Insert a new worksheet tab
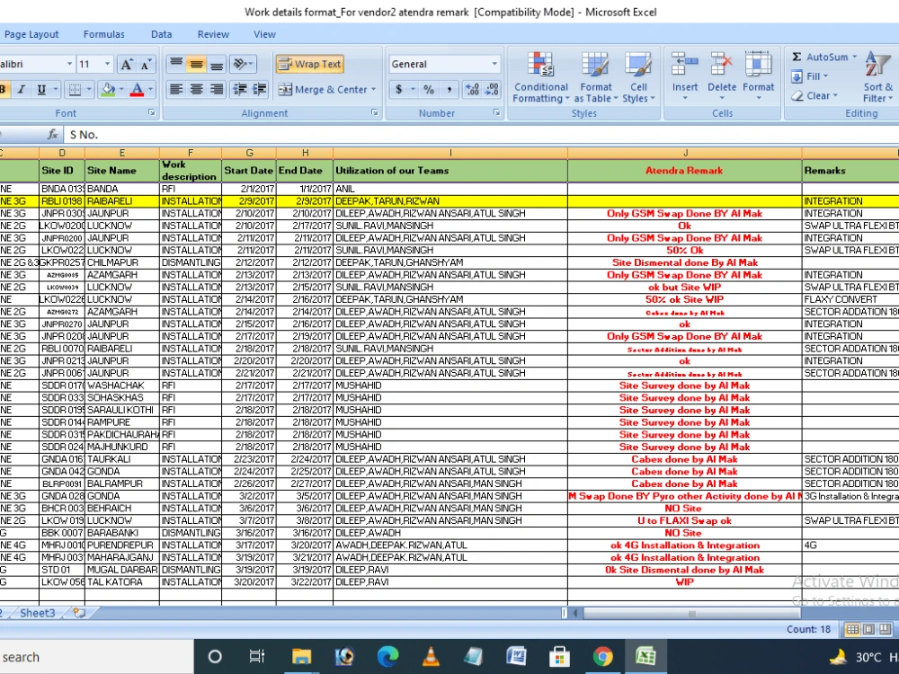Image resolution: width=899 pixels, height=674 pixels. click(x=79, y=613)
